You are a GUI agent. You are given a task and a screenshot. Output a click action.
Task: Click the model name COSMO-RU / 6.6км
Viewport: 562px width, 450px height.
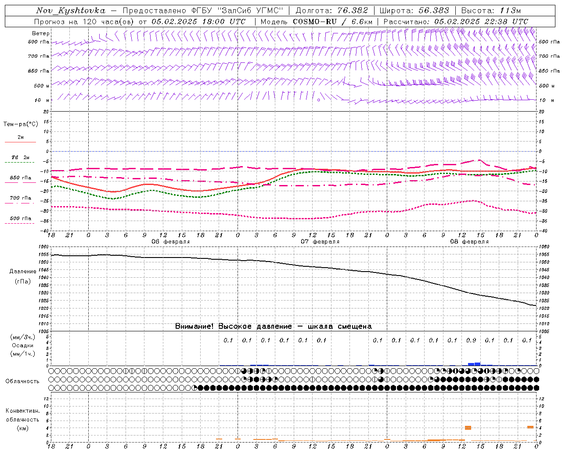(x=333, y=22)
